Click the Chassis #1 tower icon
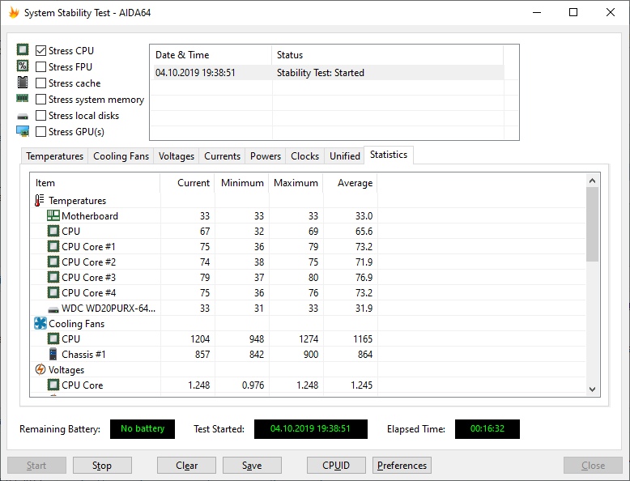Image resolution: width=630 pixels, height=481 pixels. (x=53, y=354)
